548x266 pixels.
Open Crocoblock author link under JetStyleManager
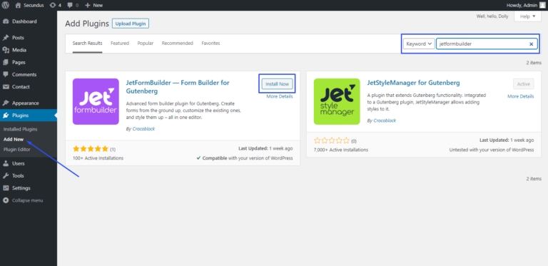coord(385,121)
